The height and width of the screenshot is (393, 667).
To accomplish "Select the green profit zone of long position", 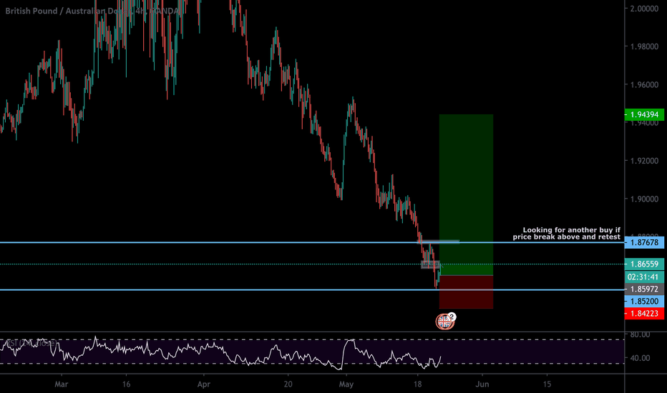I will (466, 194).
